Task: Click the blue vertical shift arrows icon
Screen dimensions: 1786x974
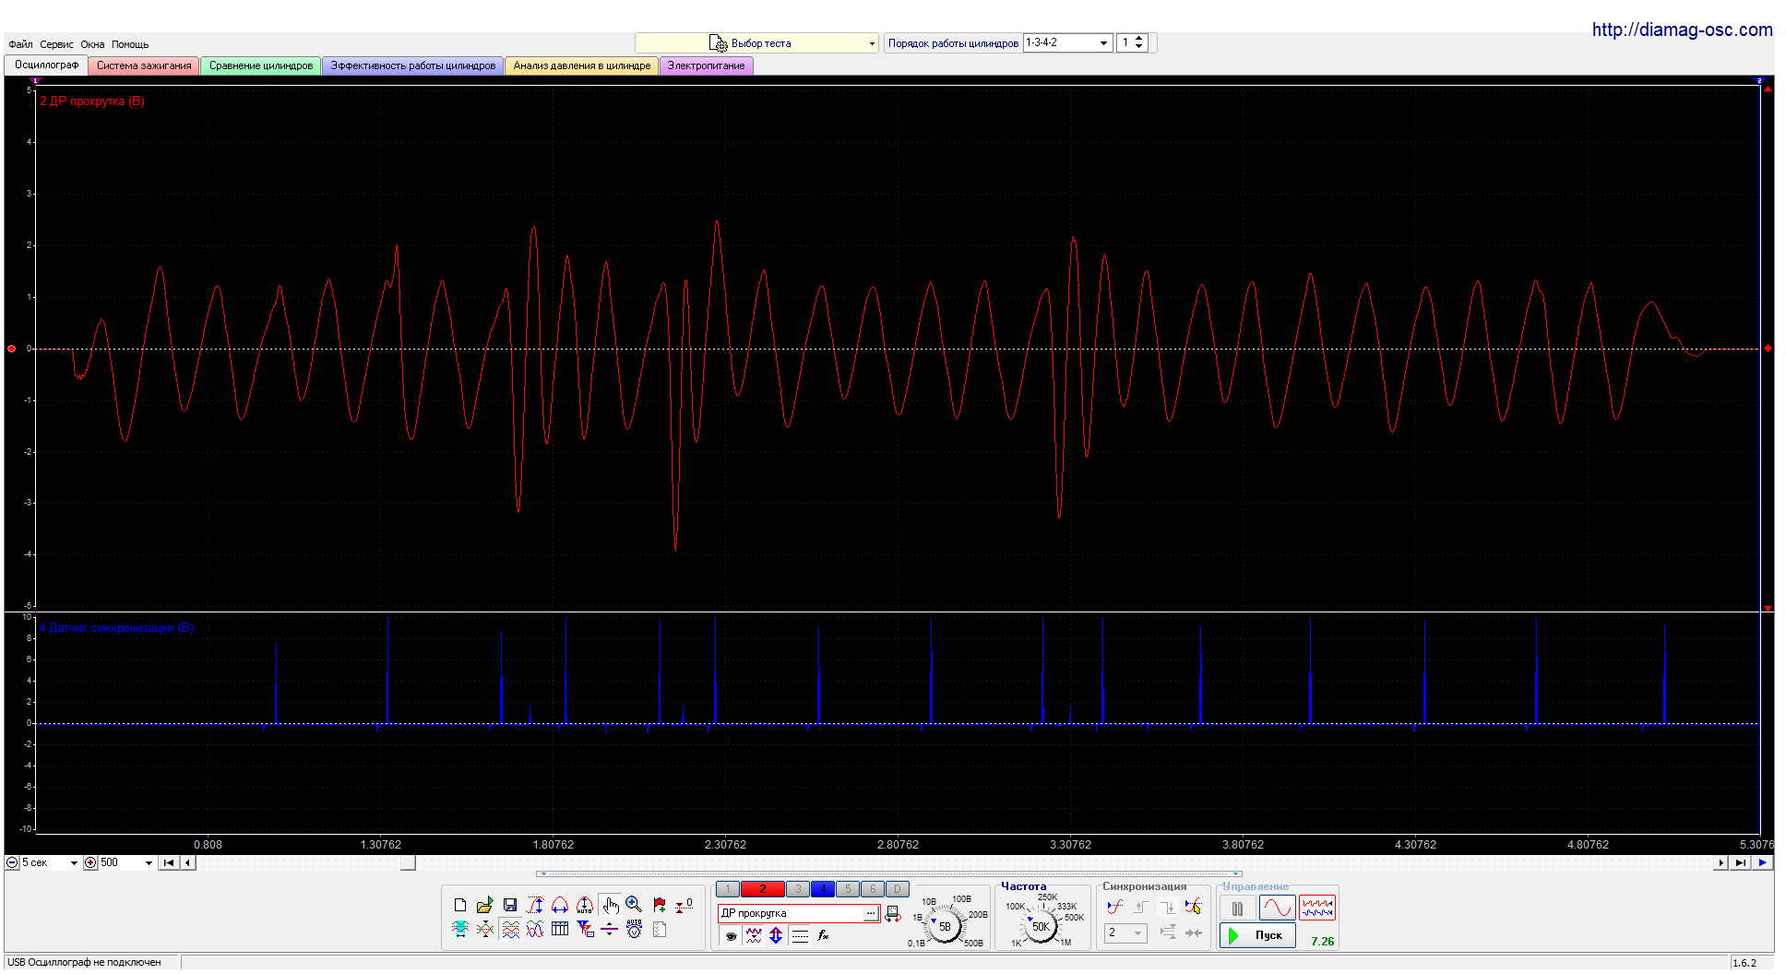Action: (x=776, y=935)
